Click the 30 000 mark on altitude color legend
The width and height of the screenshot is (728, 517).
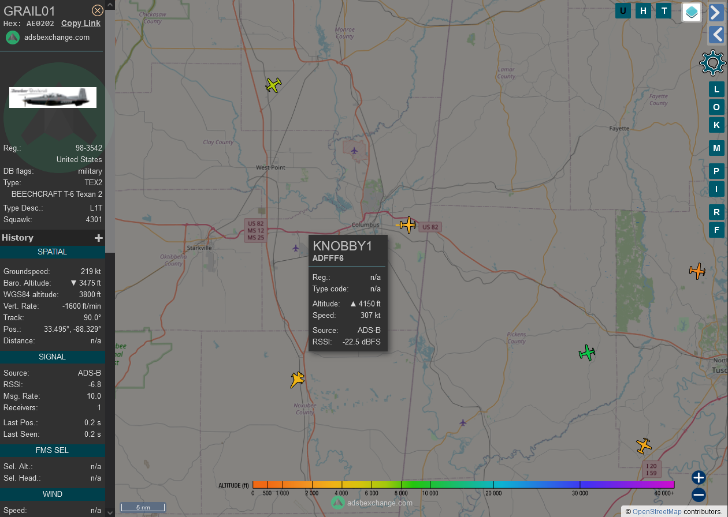tap(580, 493)
